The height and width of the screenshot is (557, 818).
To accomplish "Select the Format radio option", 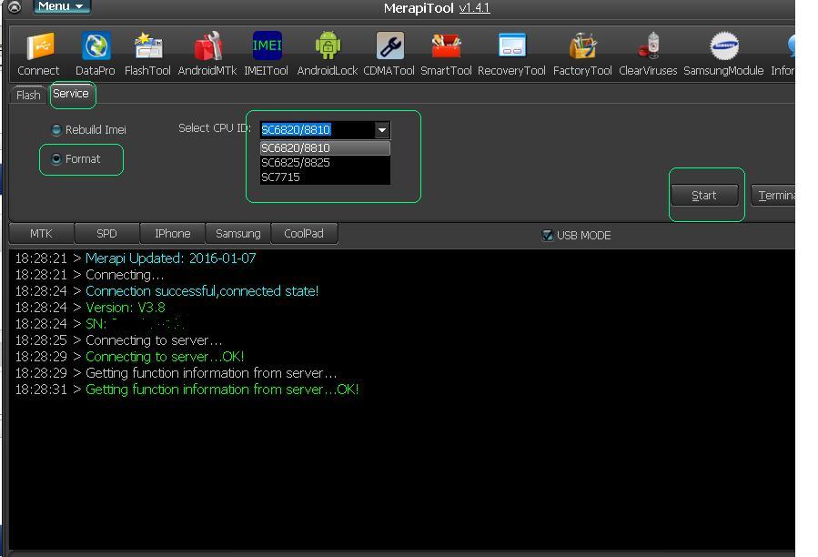I will coord(76,158).
